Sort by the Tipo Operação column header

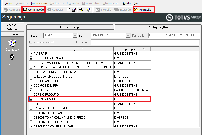[132, 49]
